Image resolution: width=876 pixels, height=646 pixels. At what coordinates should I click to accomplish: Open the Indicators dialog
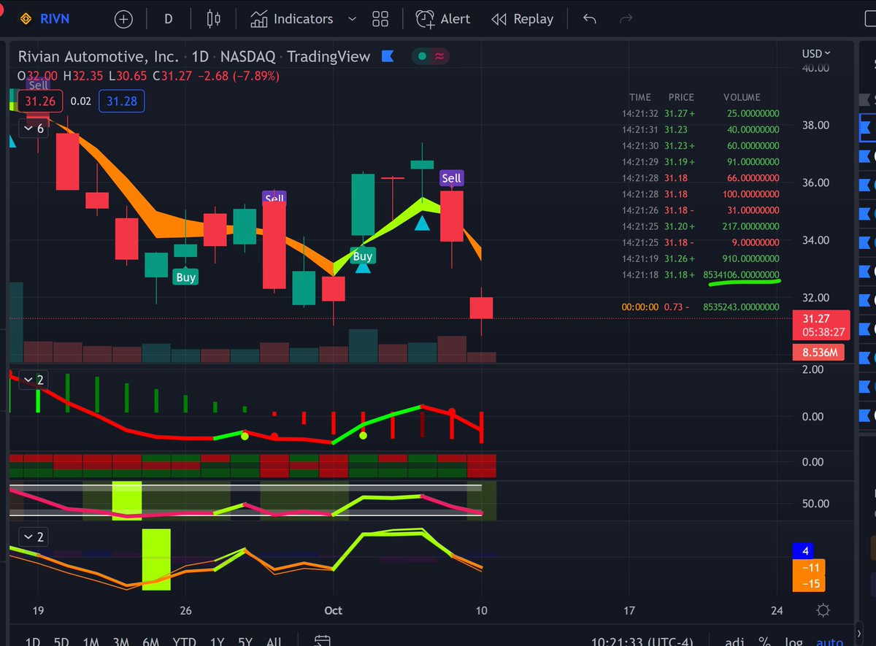(292, 19)
